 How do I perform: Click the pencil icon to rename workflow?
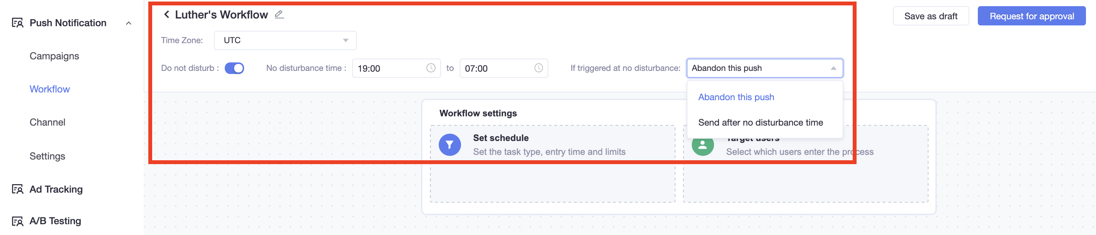coord(279,14)
